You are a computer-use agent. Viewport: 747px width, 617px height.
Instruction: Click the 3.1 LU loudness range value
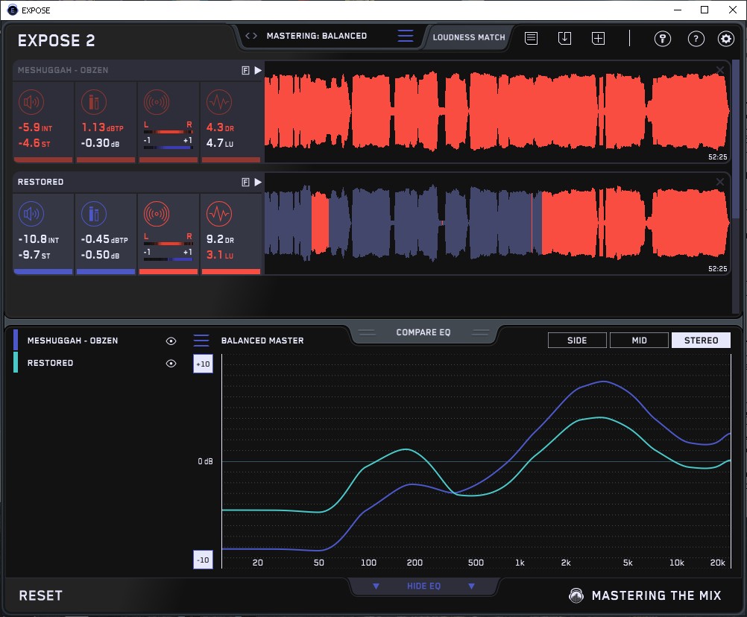click(220, 255)
